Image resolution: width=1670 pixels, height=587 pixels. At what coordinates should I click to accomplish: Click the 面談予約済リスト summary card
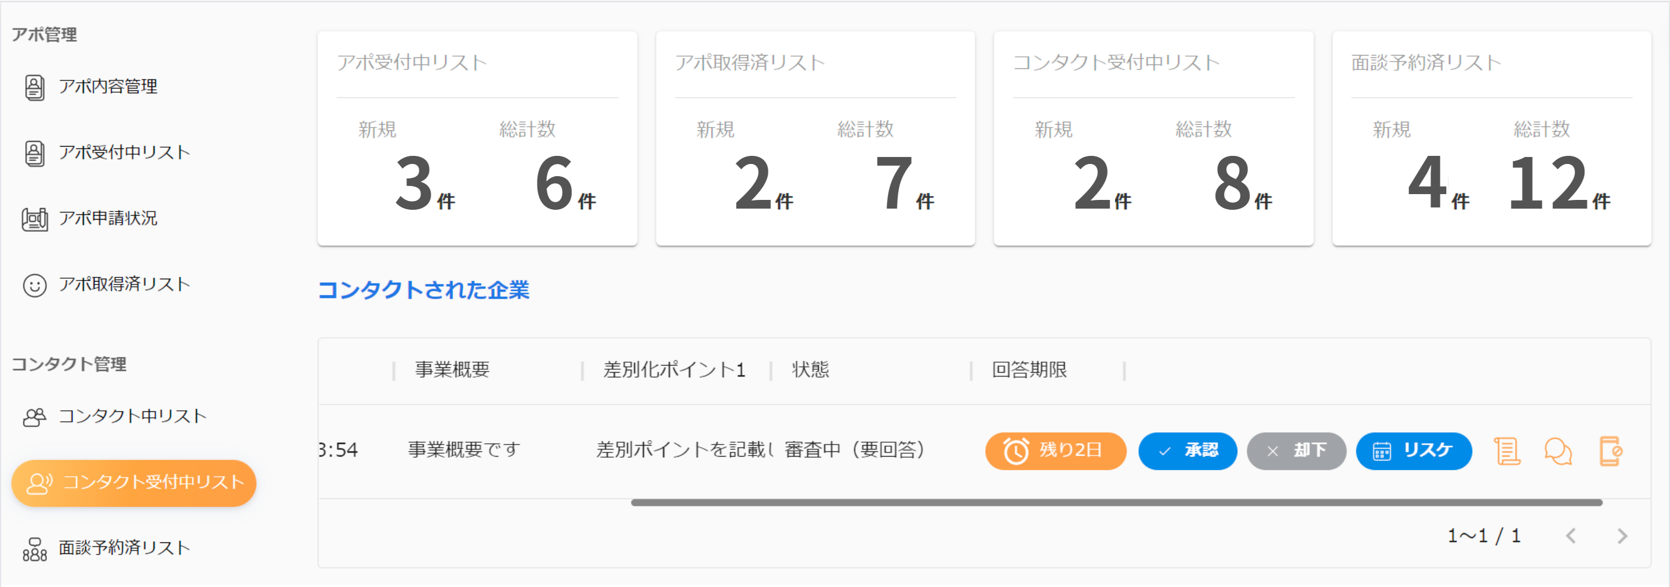point(1491,138)
